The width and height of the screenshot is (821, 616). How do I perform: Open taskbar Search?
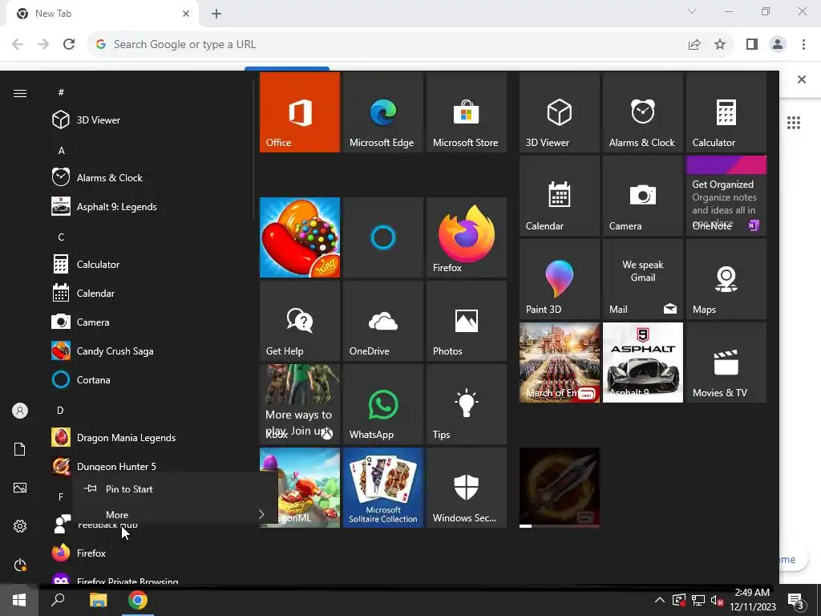point(58,600)
